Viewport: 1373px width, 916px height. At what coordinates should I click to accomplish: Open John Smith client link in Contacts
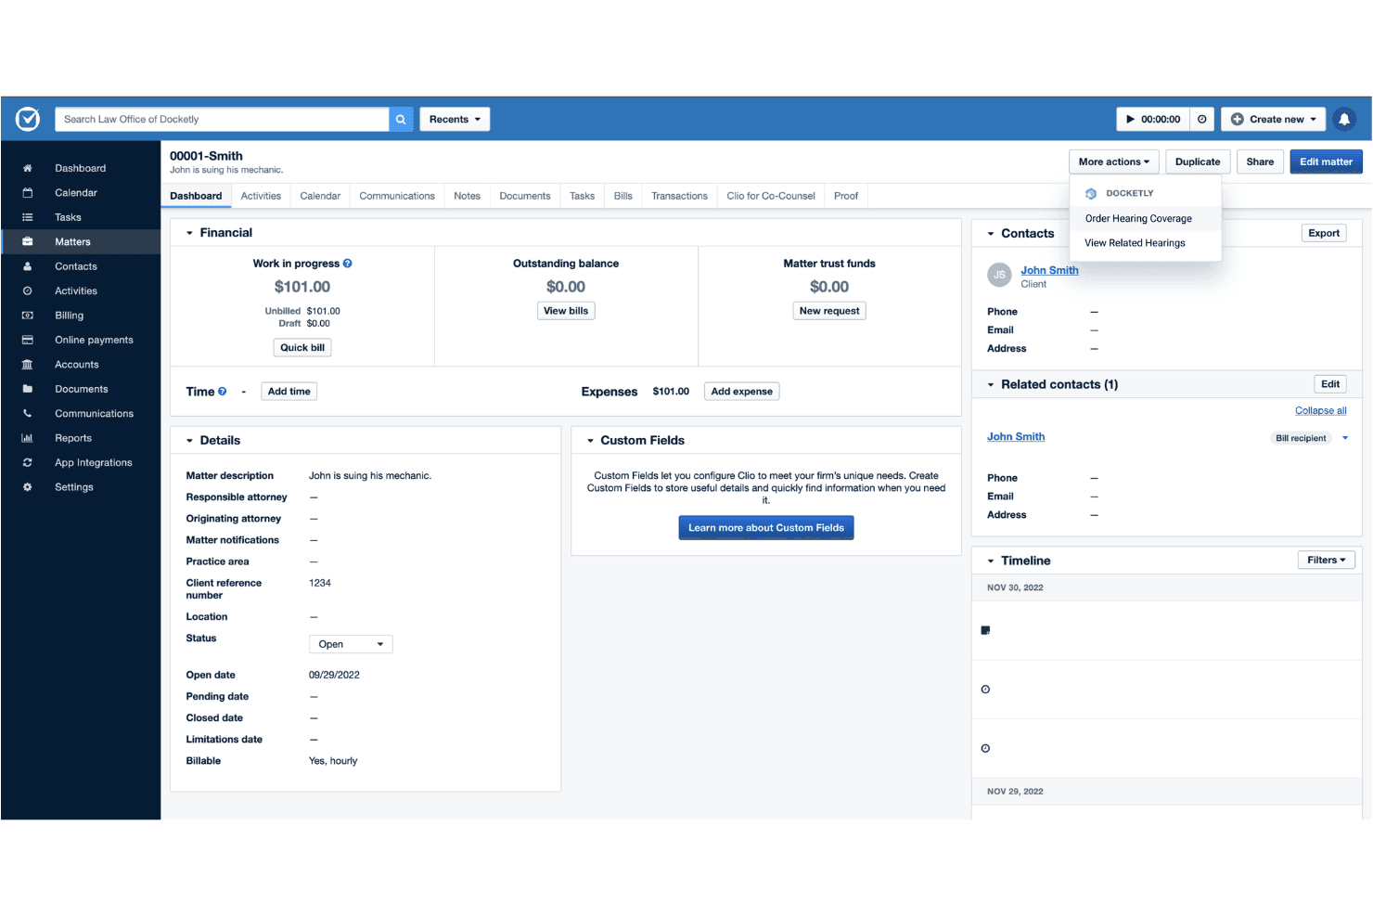(1049, 270)
